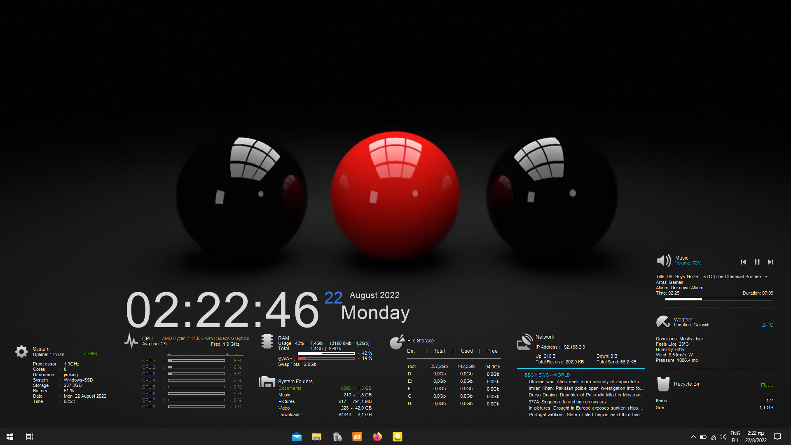Open the Darya Dugina news headline
This screenshot has height=445, width=791.
click(586, 395)
